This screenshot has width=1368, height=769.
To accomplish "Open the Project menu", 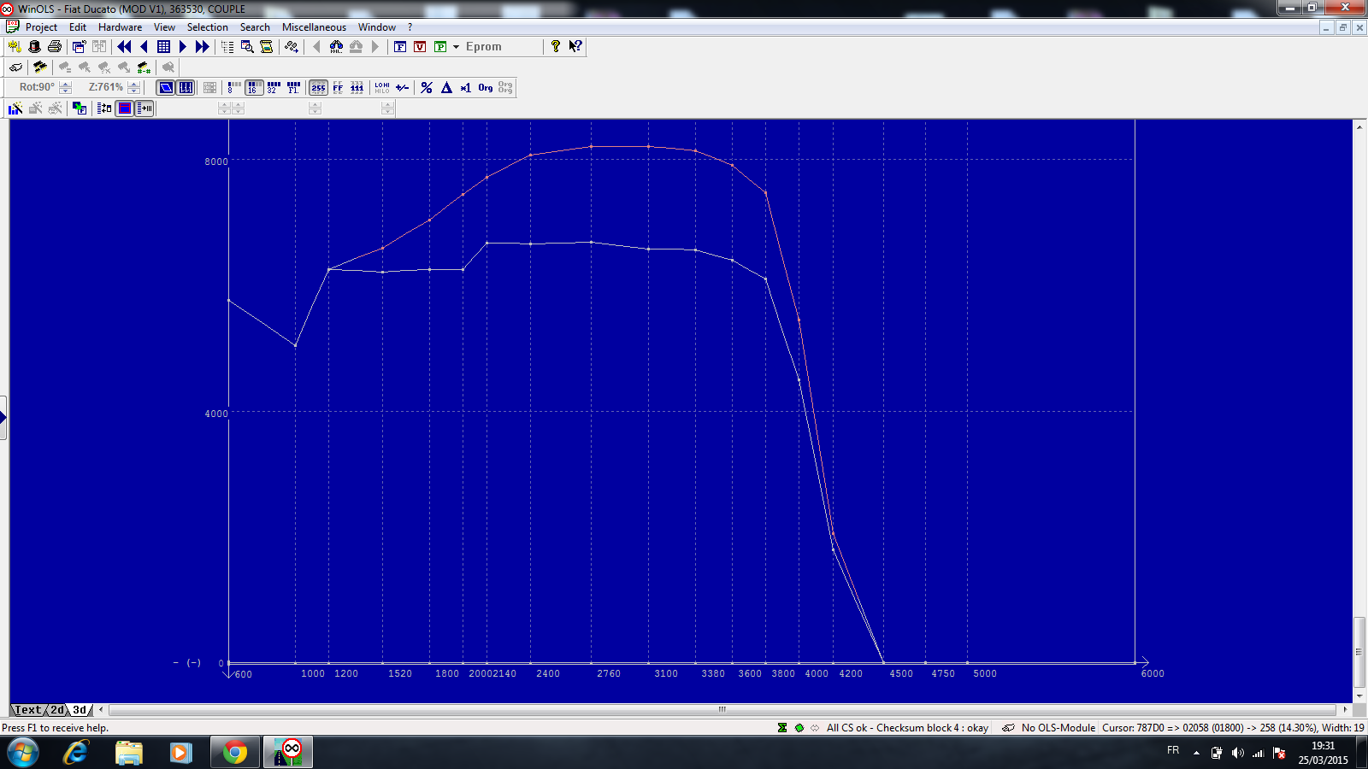I will pyautogui.click(x=41, y=27).
